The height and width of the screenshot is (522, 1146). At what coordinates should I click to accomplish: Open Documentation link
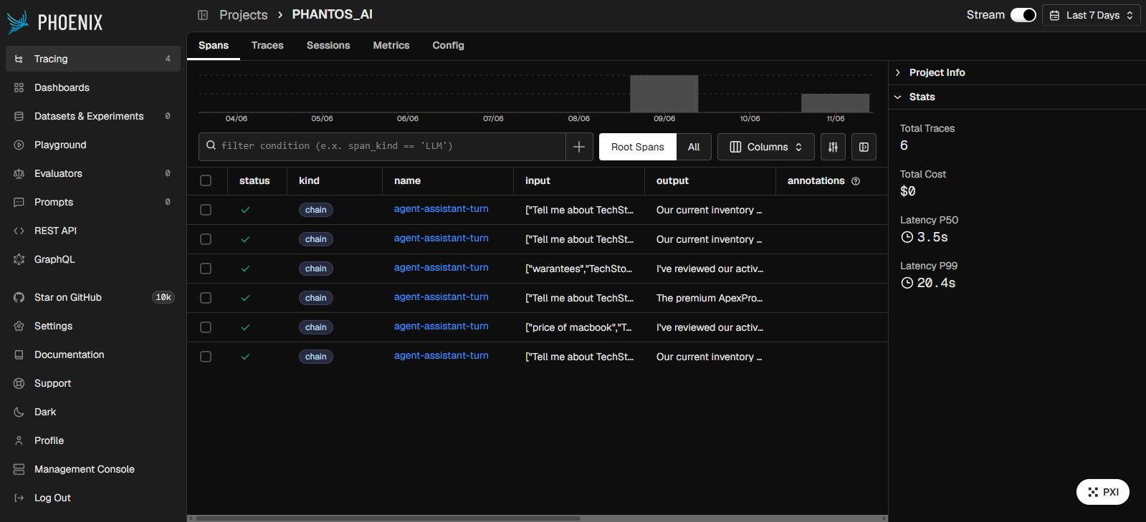point(93,354)
